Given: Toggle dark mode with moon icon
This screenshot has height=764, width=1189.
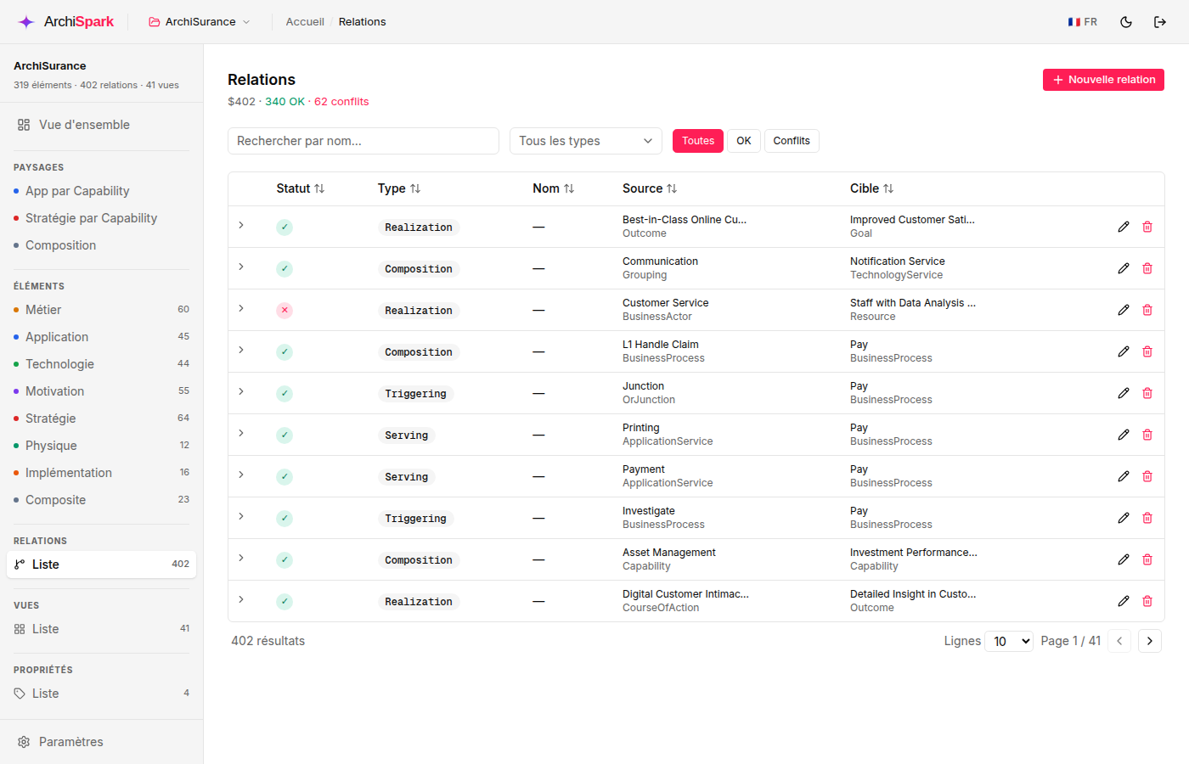Looking at the screenshot, I should 1126,22.
